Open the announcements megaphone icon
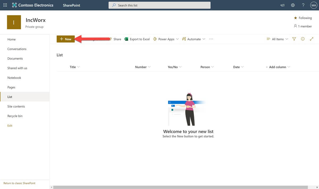319x189 pixels. pyautogui.click(x=282, y=5)
